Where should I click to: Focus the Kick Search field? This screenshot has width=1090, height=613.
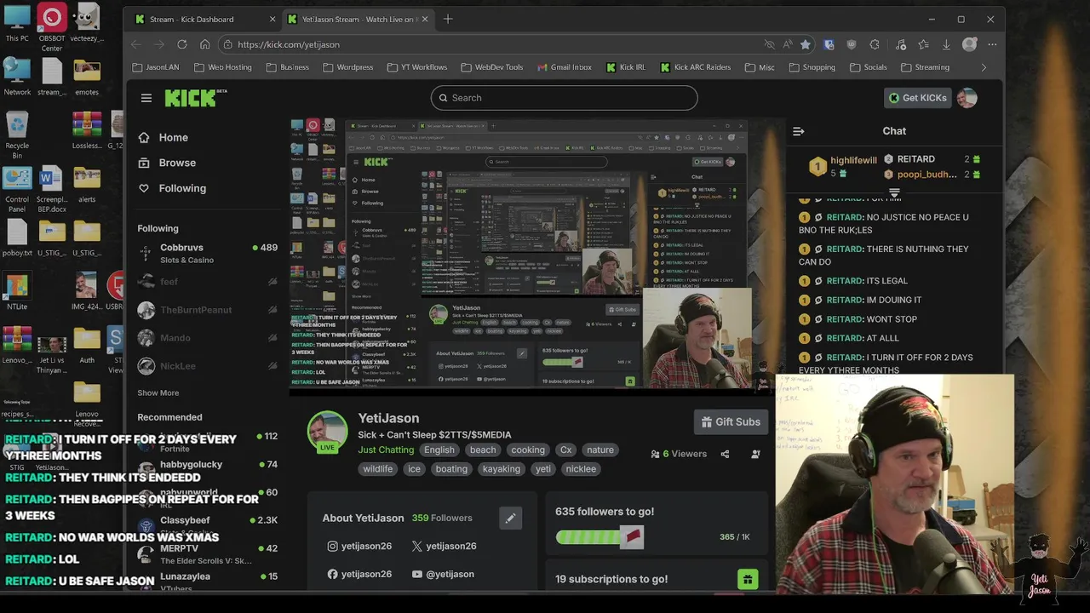[564, 98]
